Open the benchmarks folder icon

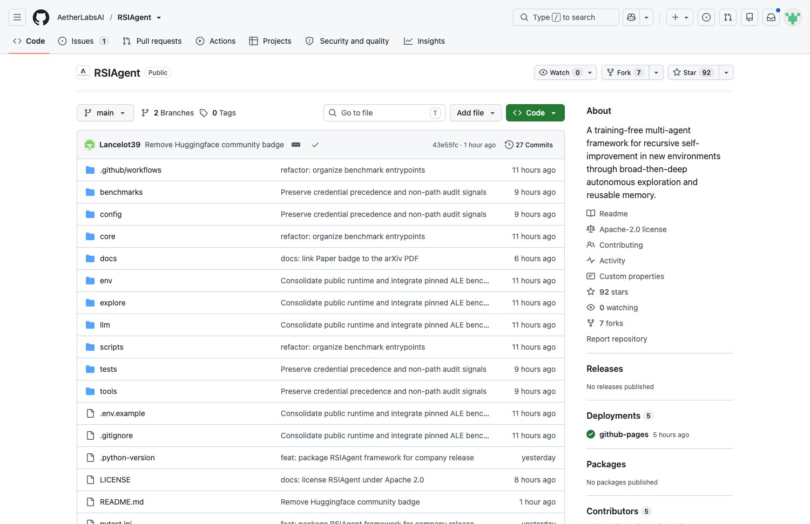(90, 192)
